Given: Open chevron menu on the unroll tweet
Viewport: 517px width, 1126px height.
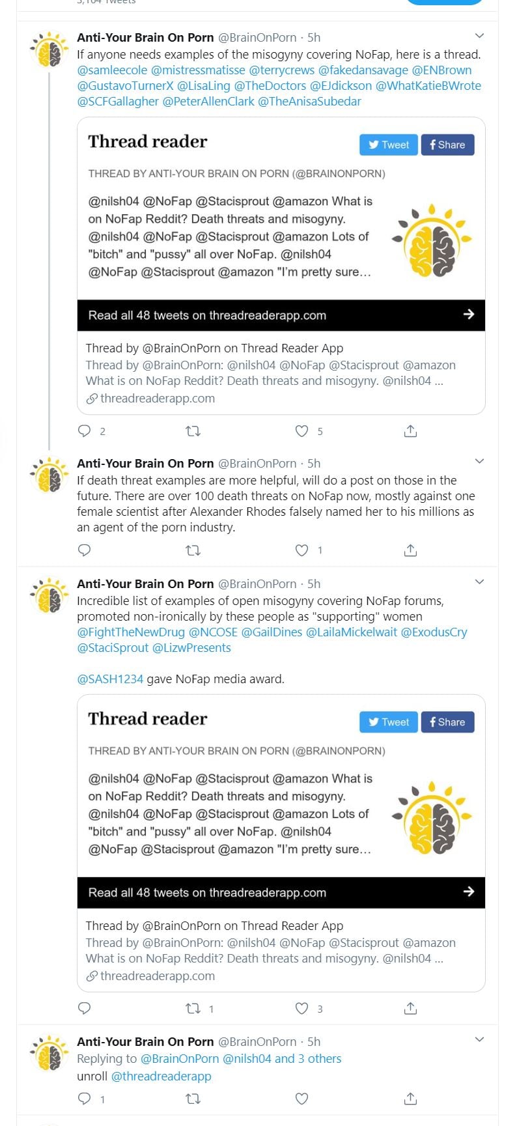Looking at the screenshot, I should coord(479,1040).
